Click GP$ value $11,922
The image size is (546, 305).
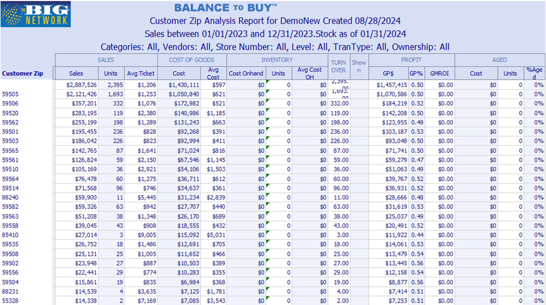(x=396, y=235)
